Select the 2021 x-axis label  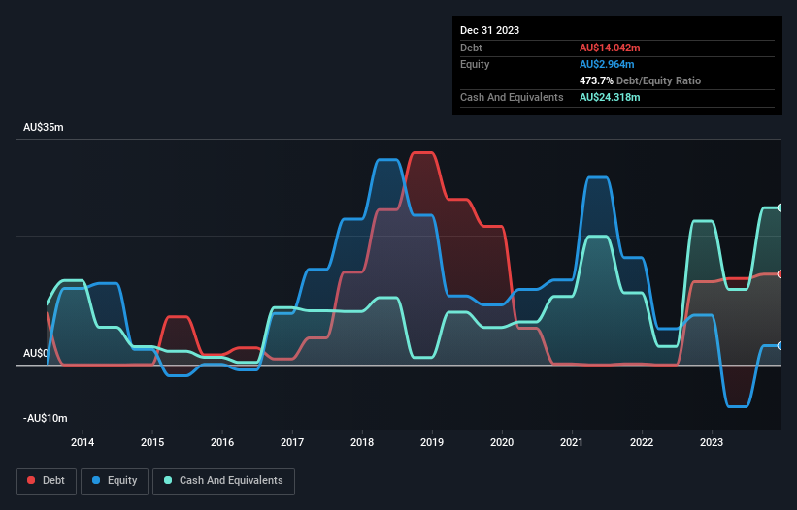pyautogui.click(x=572, y=442)
